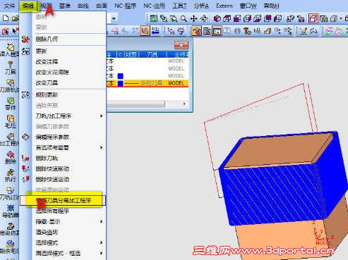Click the Open file folder icon
Screen dimensions: 348x260
click(x=15, y=18)
